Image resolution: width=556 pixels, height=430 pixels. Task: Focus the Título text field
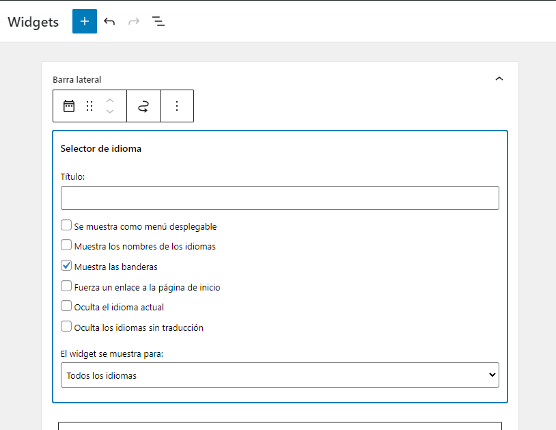[x=280, y=198]
